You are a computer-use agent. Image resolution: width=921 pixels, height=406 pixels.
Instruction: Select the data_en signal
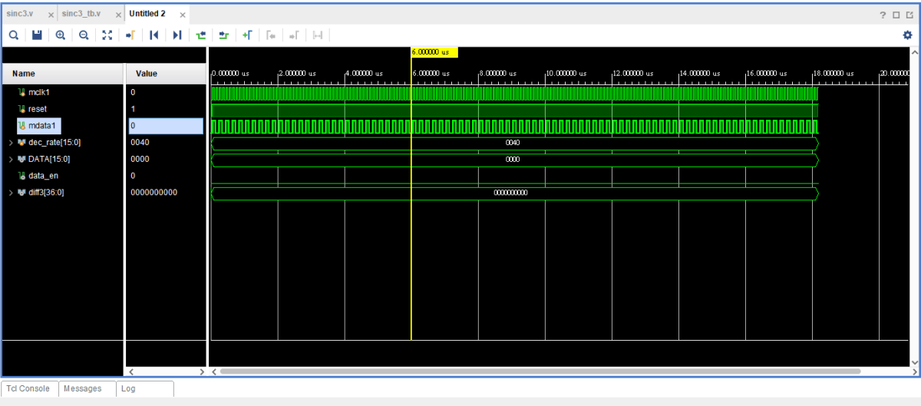tap(42, 176)
